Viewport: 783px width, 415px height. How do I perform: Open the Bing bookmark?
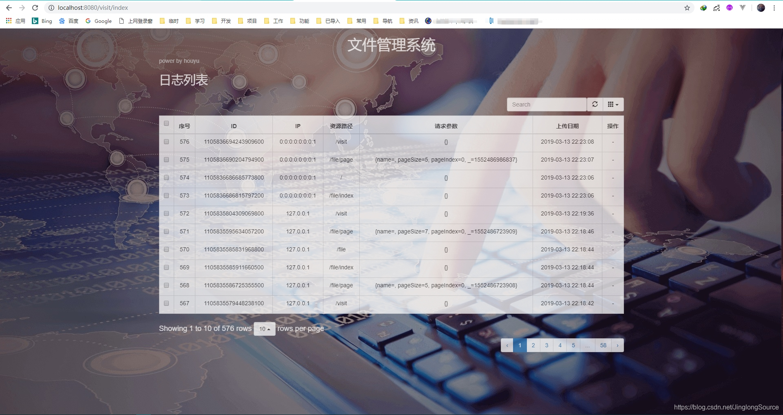42,21
